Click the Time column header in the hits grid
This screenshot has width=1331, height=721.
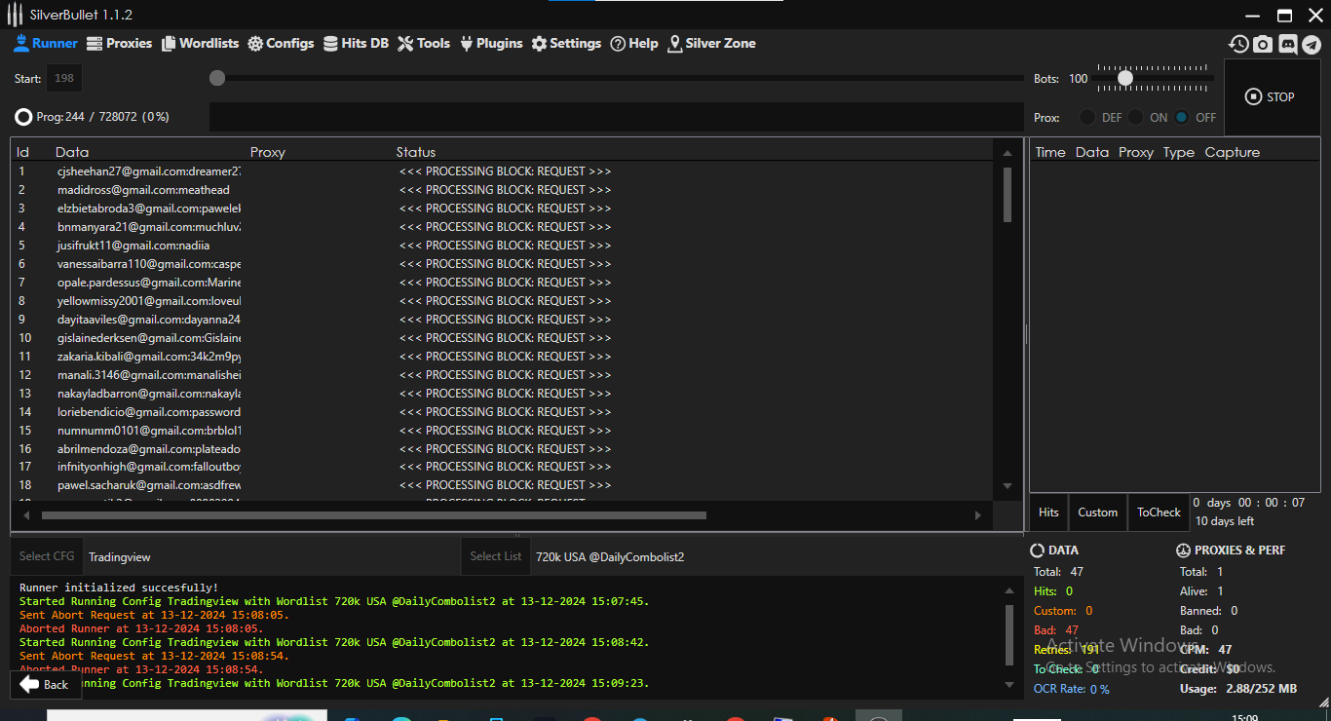(1050, 152)
